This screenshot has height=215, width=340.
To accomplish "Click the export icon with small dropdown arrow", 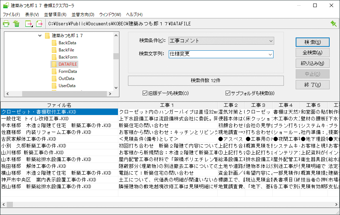I will coord(29,24).
